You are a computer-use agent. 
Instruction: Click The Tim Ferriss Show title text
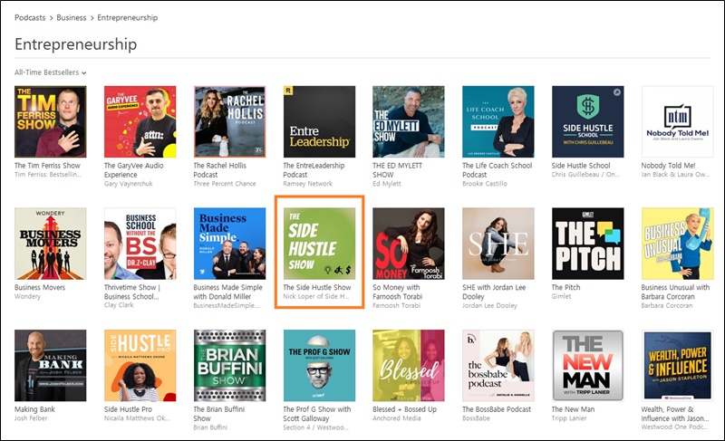(x=47, y=166)
